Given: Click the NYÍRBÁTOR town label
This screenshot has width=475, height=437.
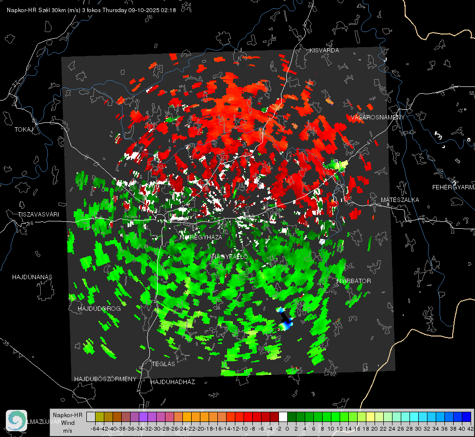Looking at the screenshot, I should 354,281.
